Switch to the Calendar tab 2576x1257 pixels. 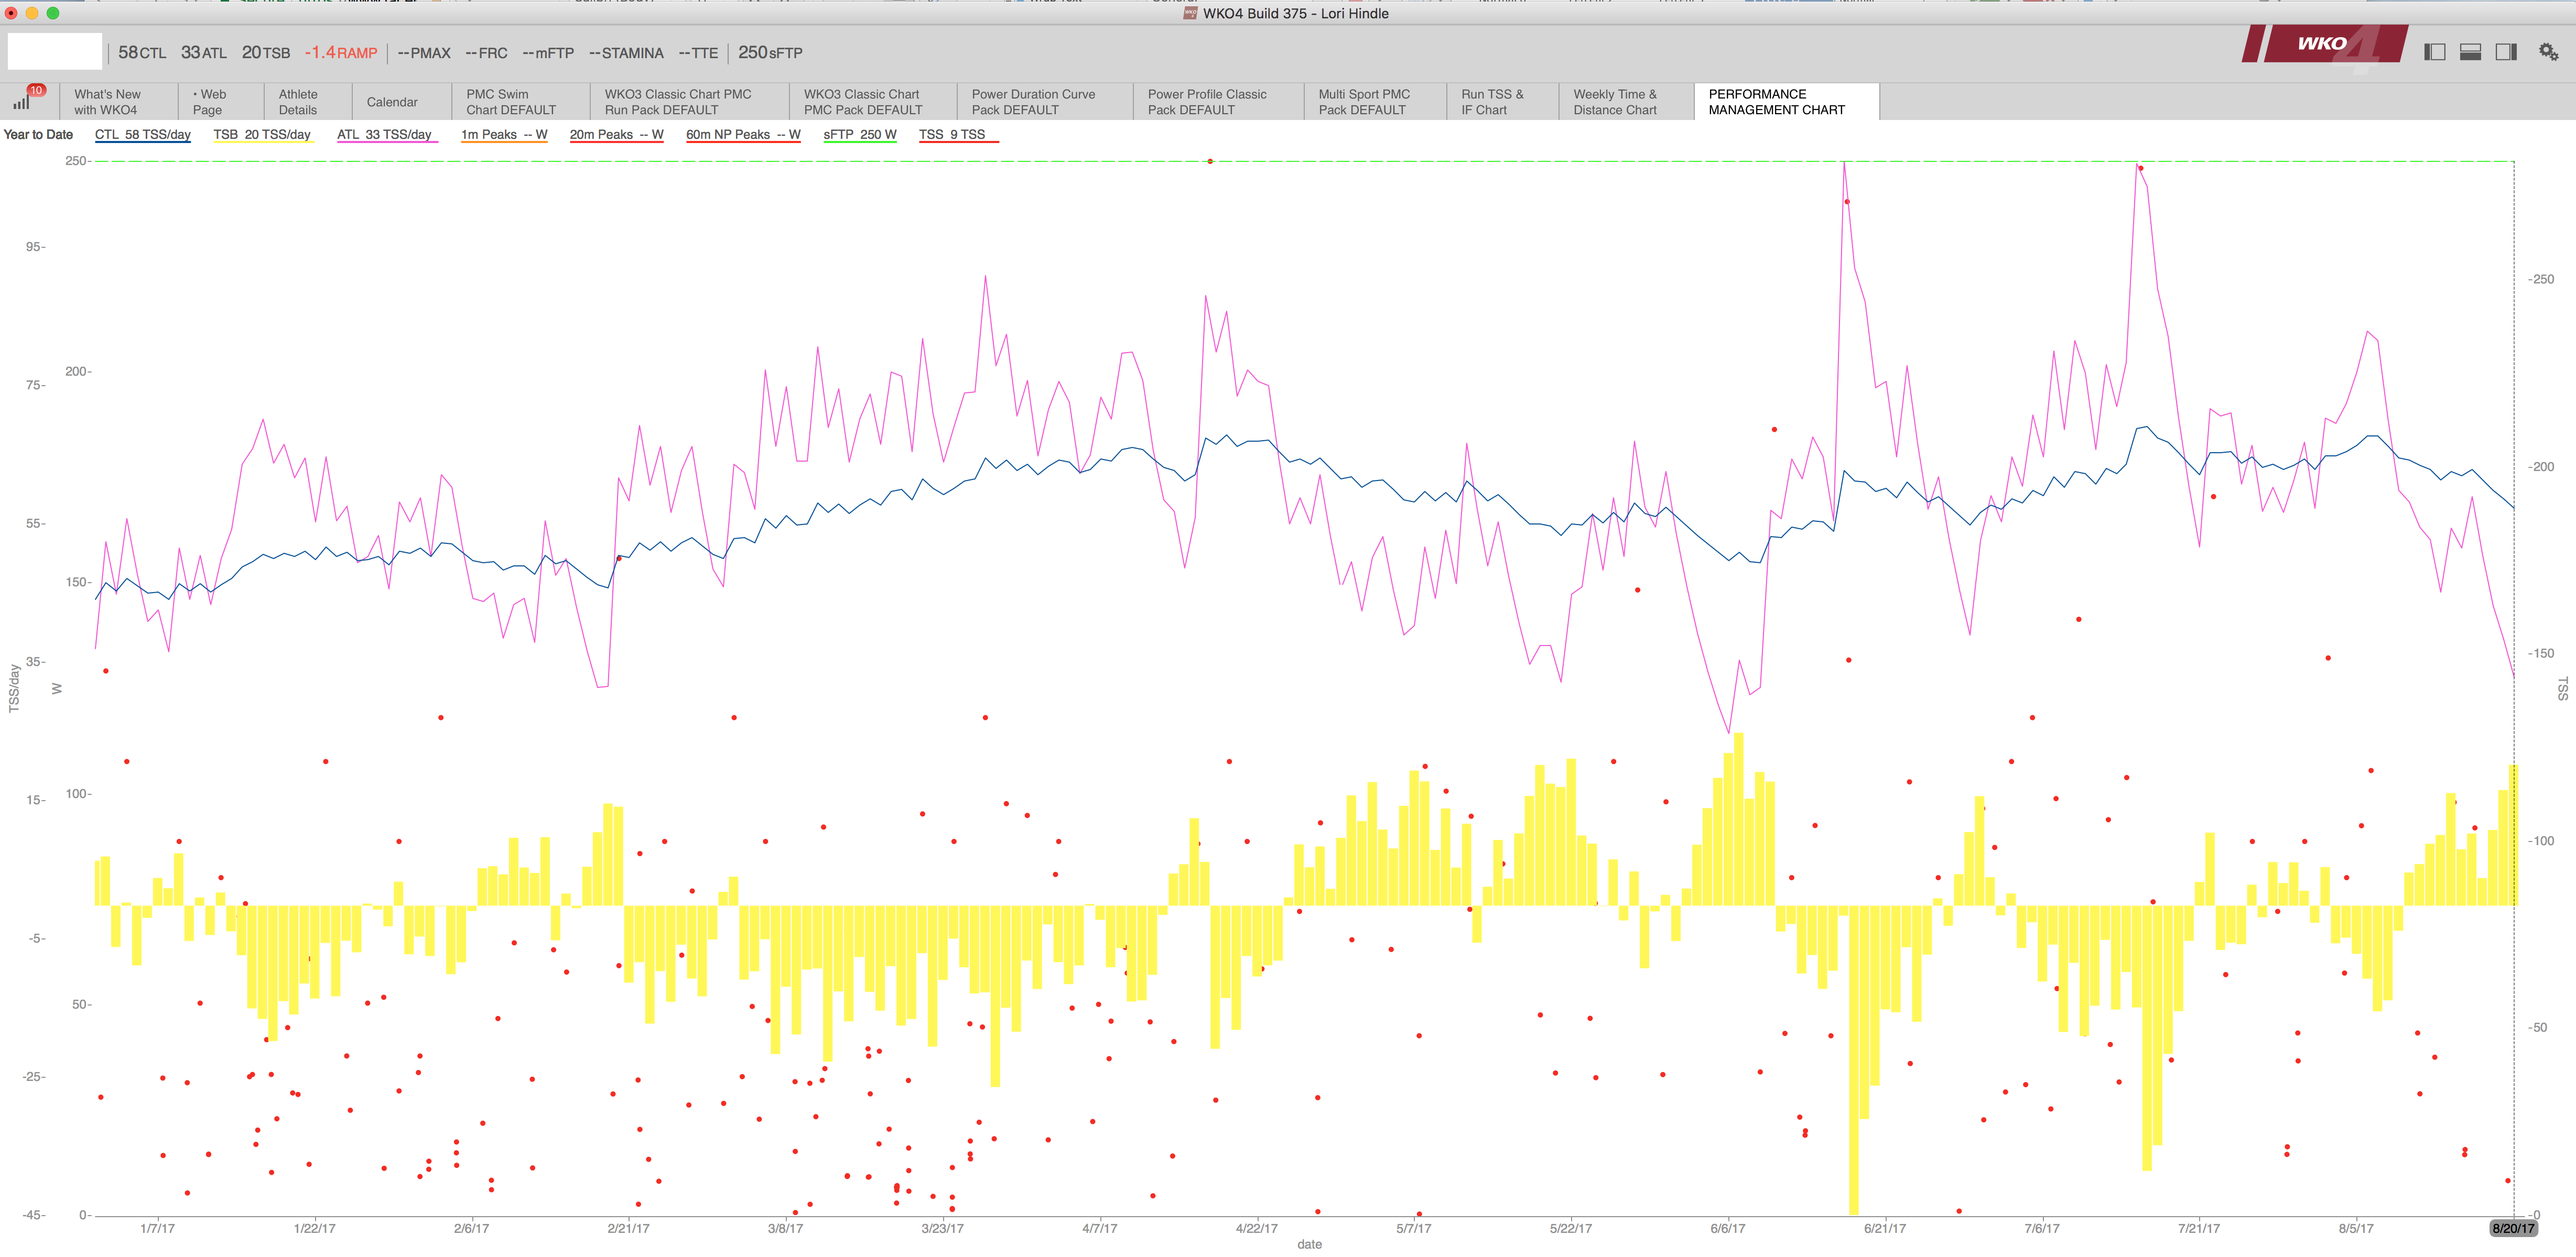click(x=392, y=102)
